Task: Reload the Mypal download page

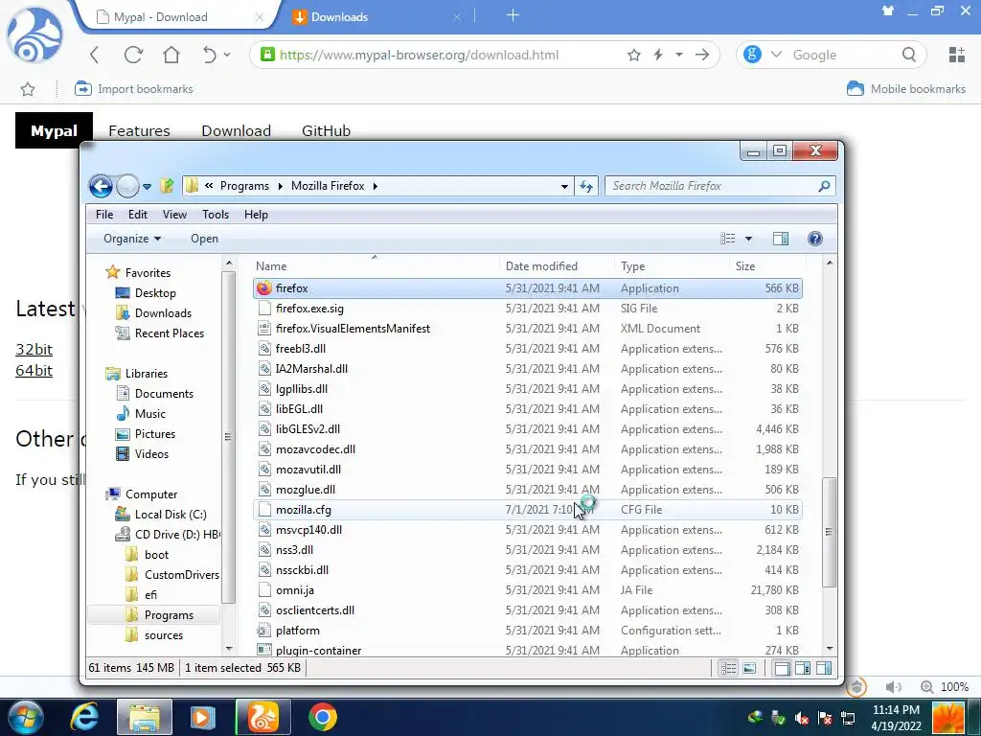Action: (133, 55)
